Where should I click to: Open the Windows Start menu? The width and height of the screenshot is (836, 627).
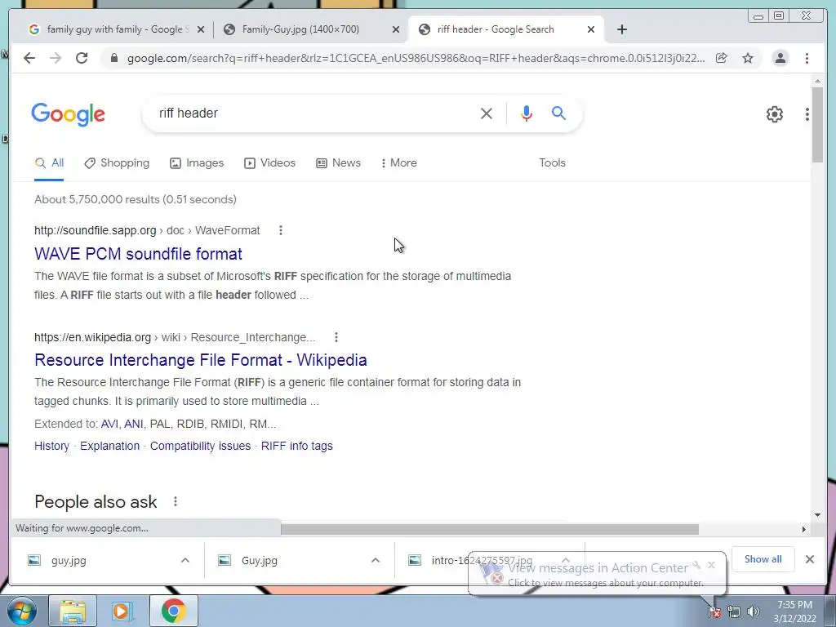click(x=21, y=611)
